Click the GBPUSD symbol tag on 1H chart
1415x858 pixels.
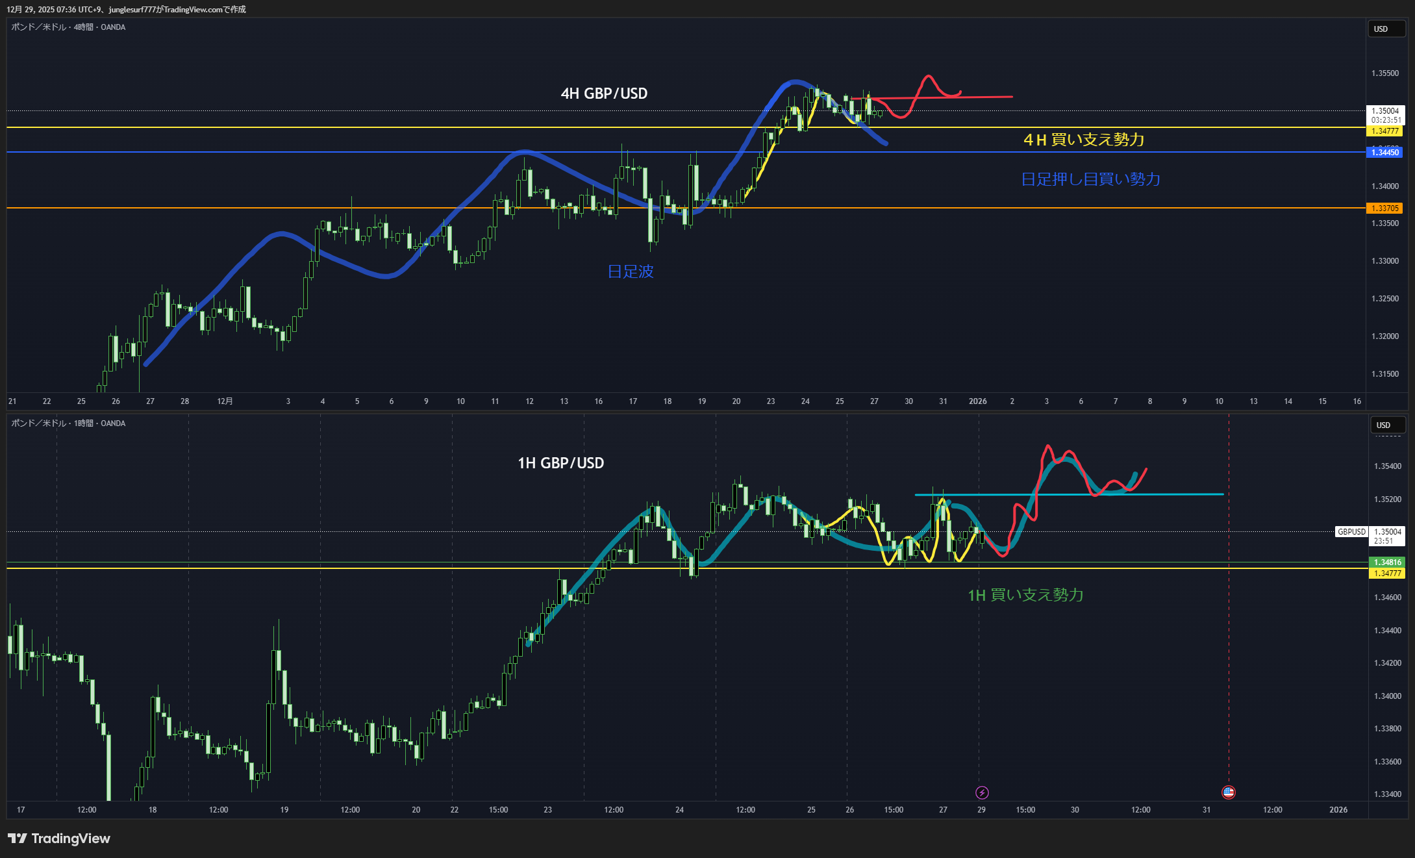(x=1351, y=532)
